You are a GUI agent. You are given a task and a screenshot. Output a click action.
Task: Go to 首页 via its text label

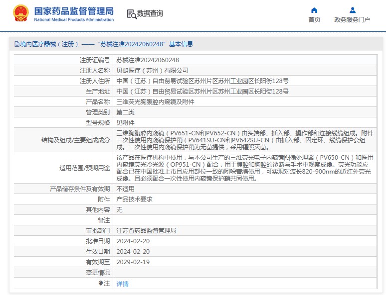click(314, 20)
